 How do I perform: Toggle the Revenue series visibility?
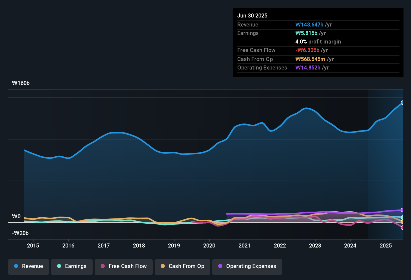[x=28, y=266]
